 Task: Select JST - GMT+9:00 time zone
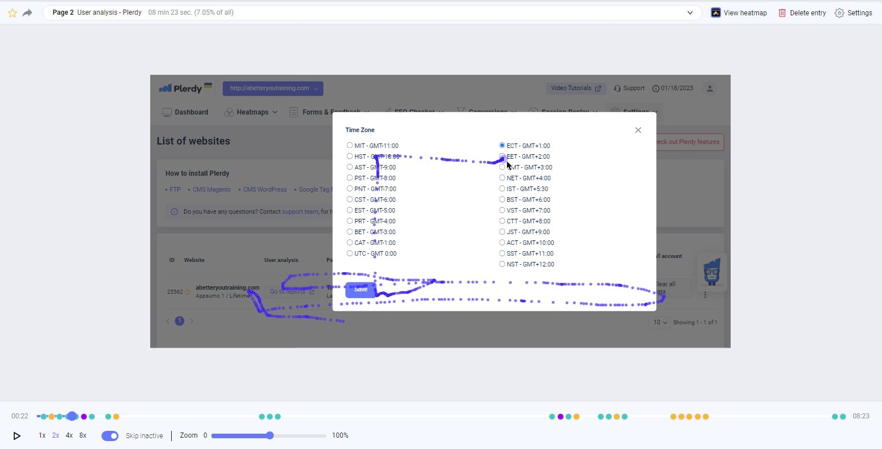(502, 231)
